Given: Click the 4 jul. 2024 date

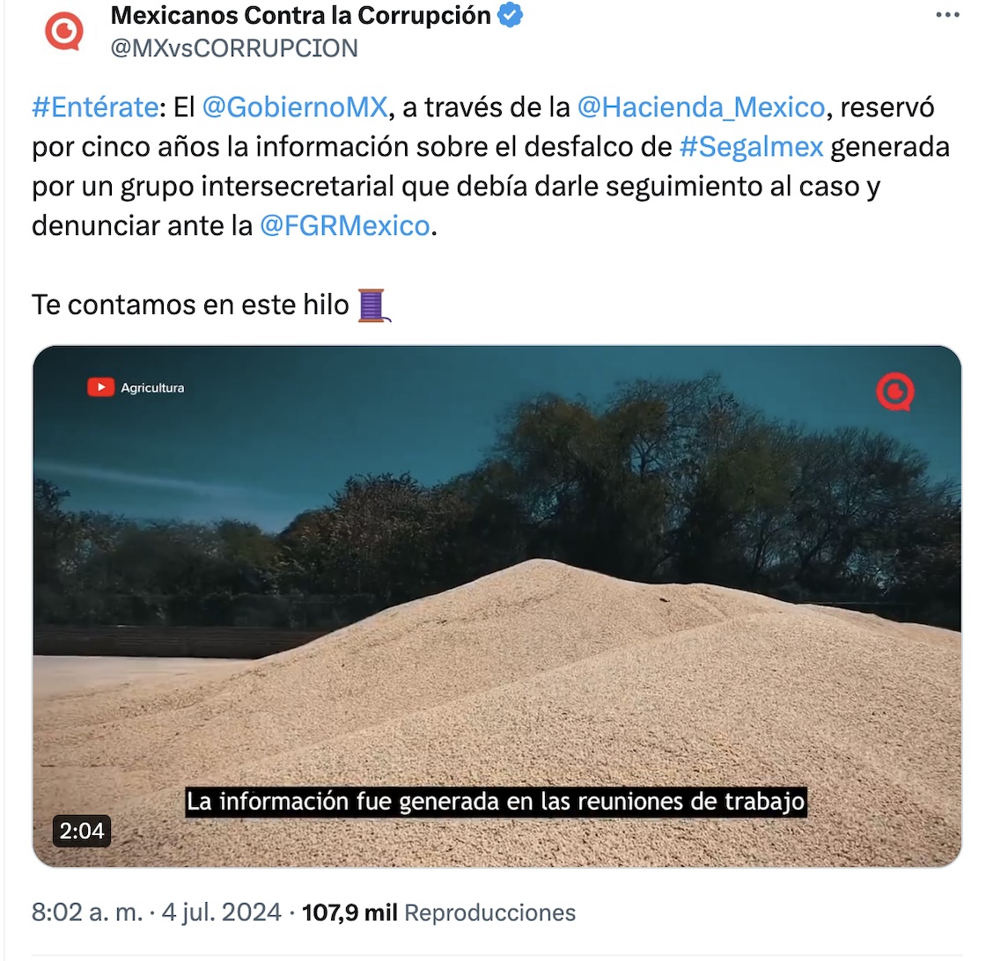Looking at the screenshot, I should tap(221, 913).
